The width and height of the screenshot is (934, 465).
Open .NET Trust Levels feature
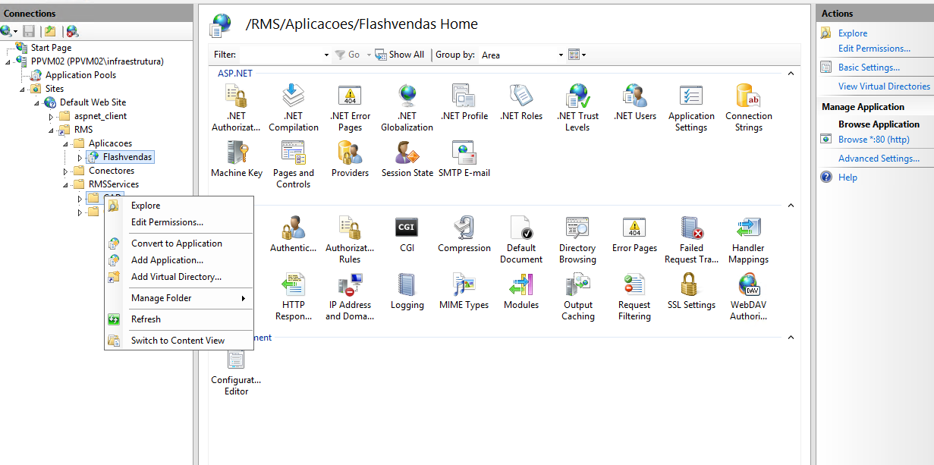click(577, 108)
